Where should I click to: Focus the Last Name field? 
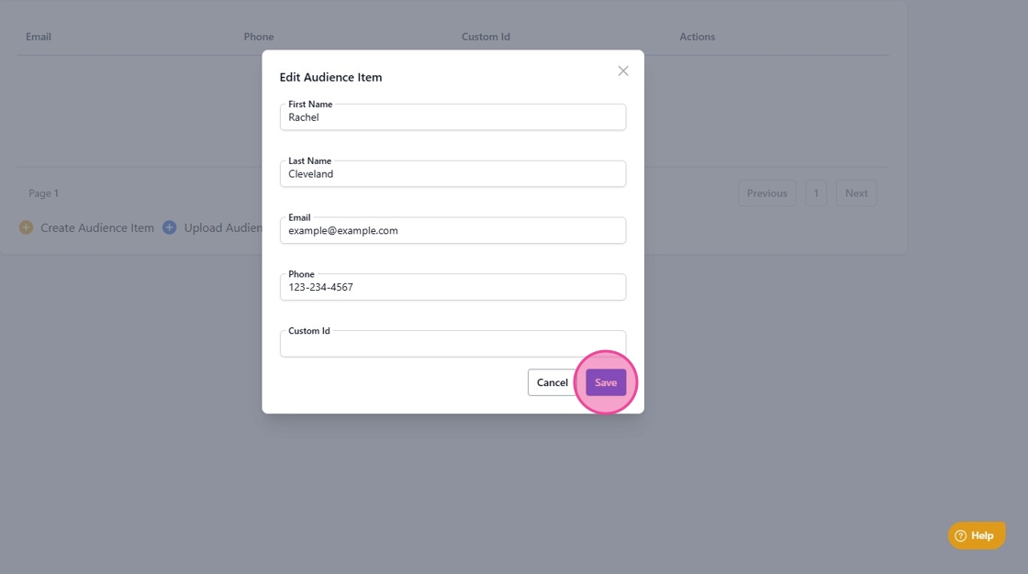click(x=453, y=173)
